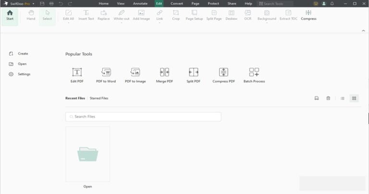Open the Edit menu tab

click(159, 3)
